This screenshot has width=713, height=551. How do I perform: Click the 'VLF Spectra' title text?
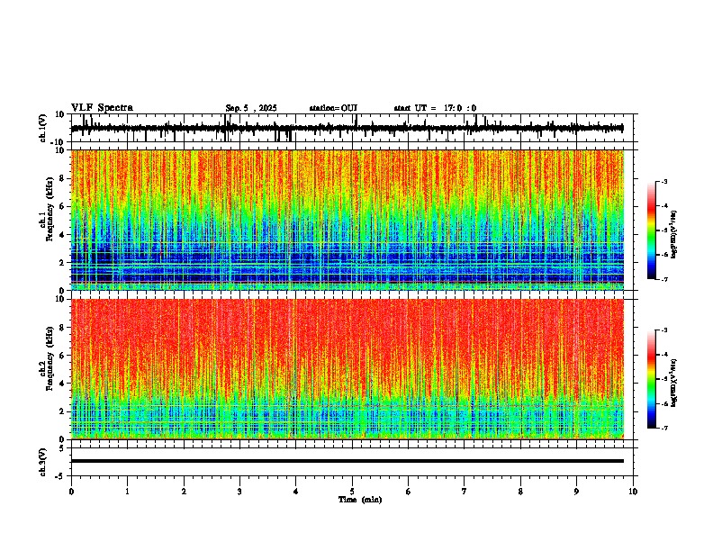(x=102, y=108)
